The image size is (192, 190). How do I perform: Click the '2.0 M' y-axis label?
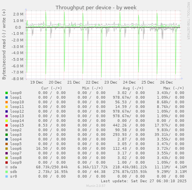click(x=18, y=14)
